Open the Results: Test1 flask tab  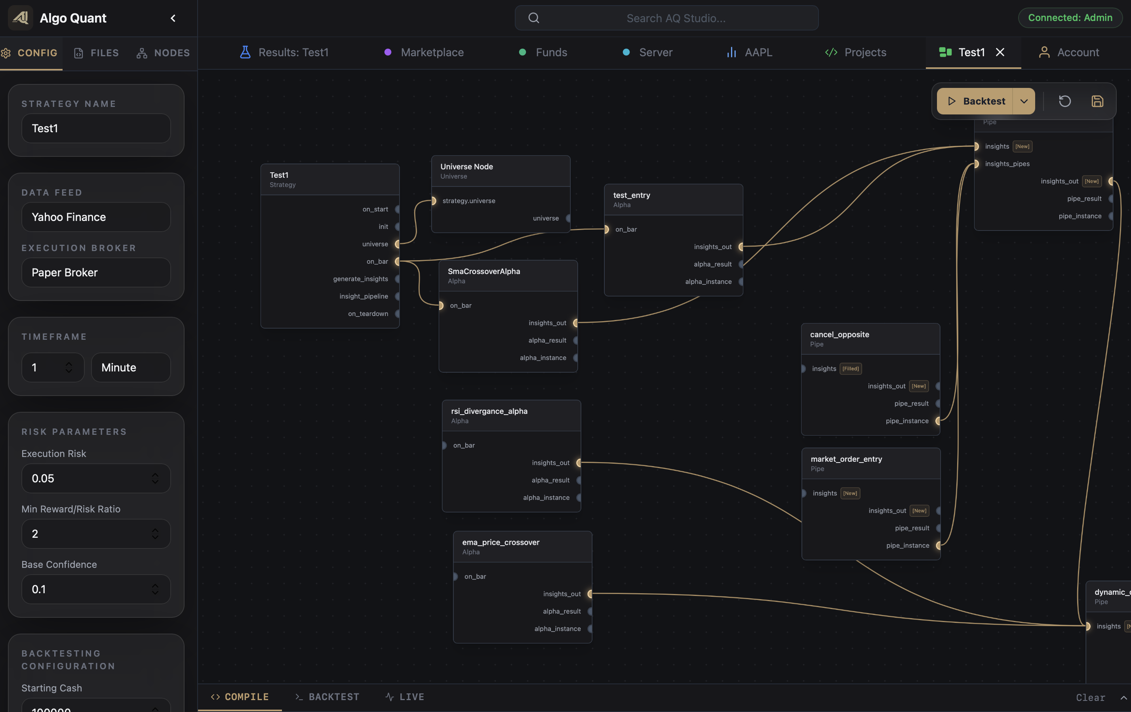point(284,52)
